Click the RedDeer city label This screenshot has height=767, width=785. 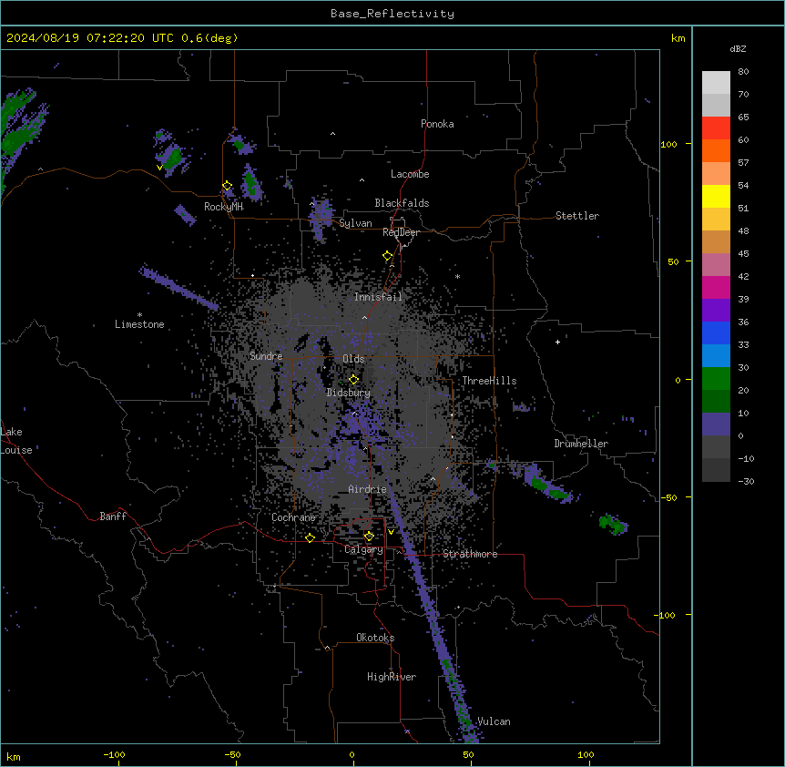click(401, 232)
